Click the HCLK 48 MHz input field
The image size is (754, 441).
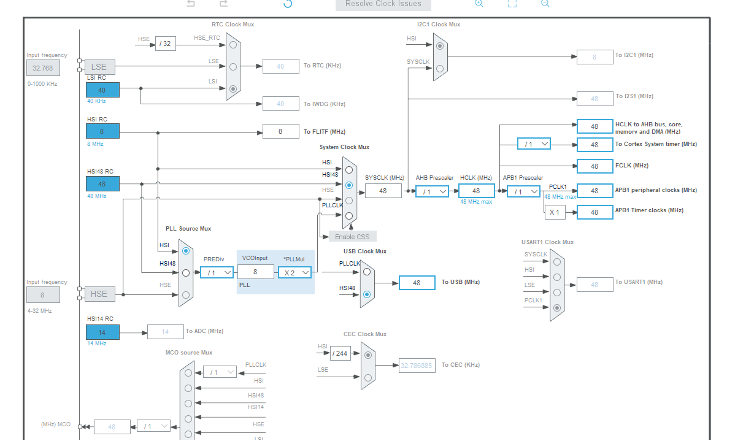[476, 191]
